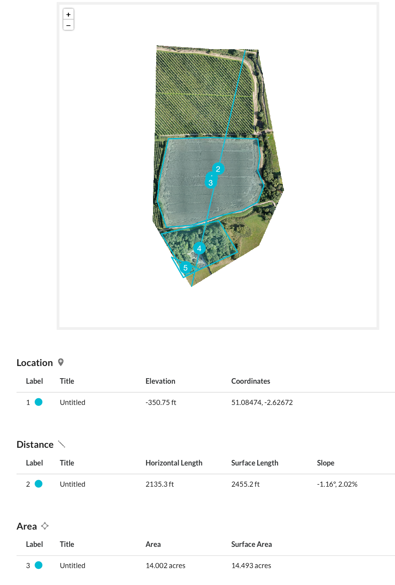Select slope value -1.16°, 2.02%
Screen dimensions: 395x585
[x=337, y=484]
